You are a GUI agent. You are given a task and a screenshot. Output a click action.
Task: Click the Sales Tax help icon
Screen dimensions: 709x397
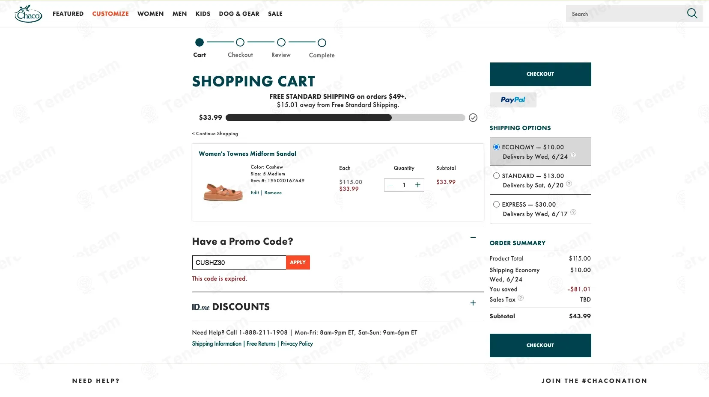point(521,298)
